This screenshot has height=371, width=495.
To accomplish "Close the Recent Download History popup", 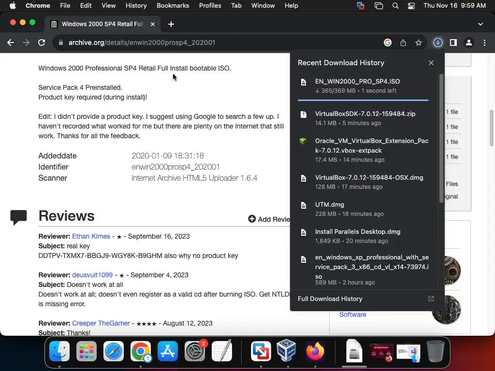I will click(431, 63).
